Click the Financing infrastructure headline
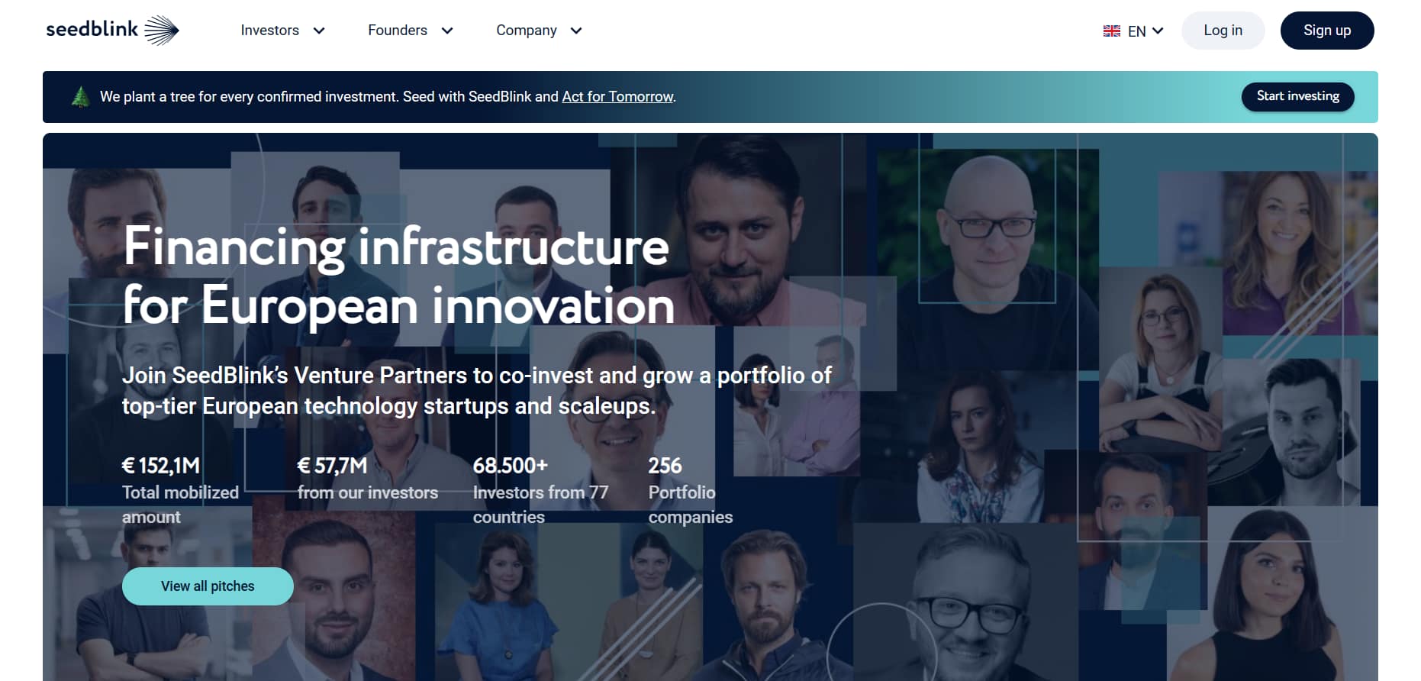This screenshot has width=1421, height=681. tap(398, 276)
